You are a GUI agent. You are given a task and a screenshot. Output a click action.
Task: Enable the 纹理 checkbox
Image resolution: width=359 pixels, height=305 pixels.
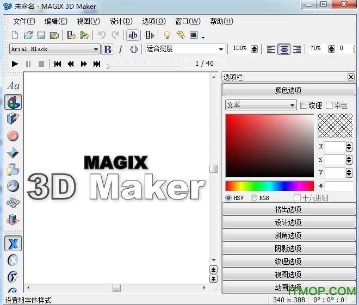tap(304, 105)
